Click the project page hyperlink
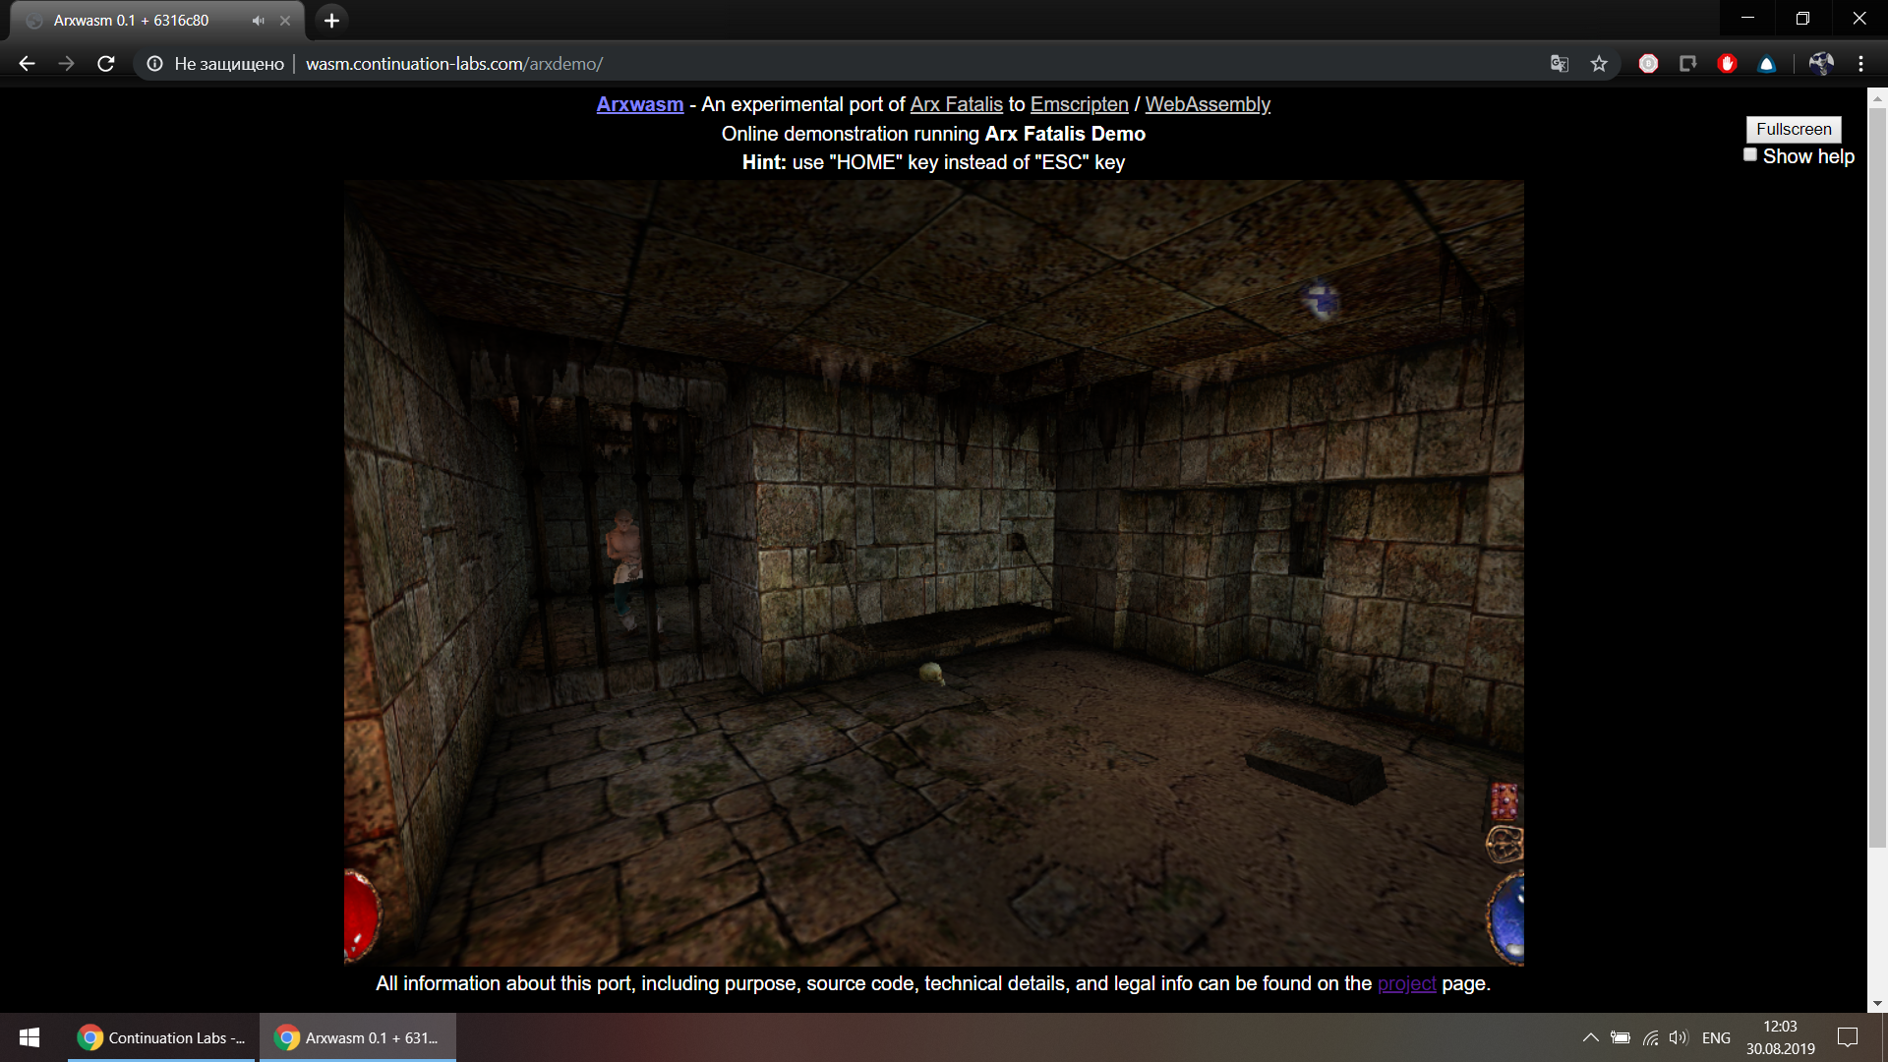The width and height of the screenshot is (1888, 1062). click(1405, 983)
